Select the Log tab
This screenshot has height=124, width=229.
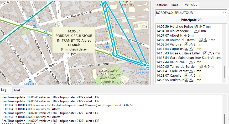pos(4,90)
